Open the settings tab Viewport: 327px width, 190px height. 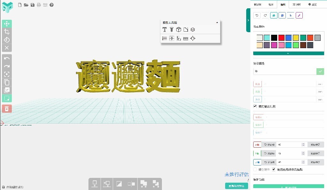[x=312, y=4]
